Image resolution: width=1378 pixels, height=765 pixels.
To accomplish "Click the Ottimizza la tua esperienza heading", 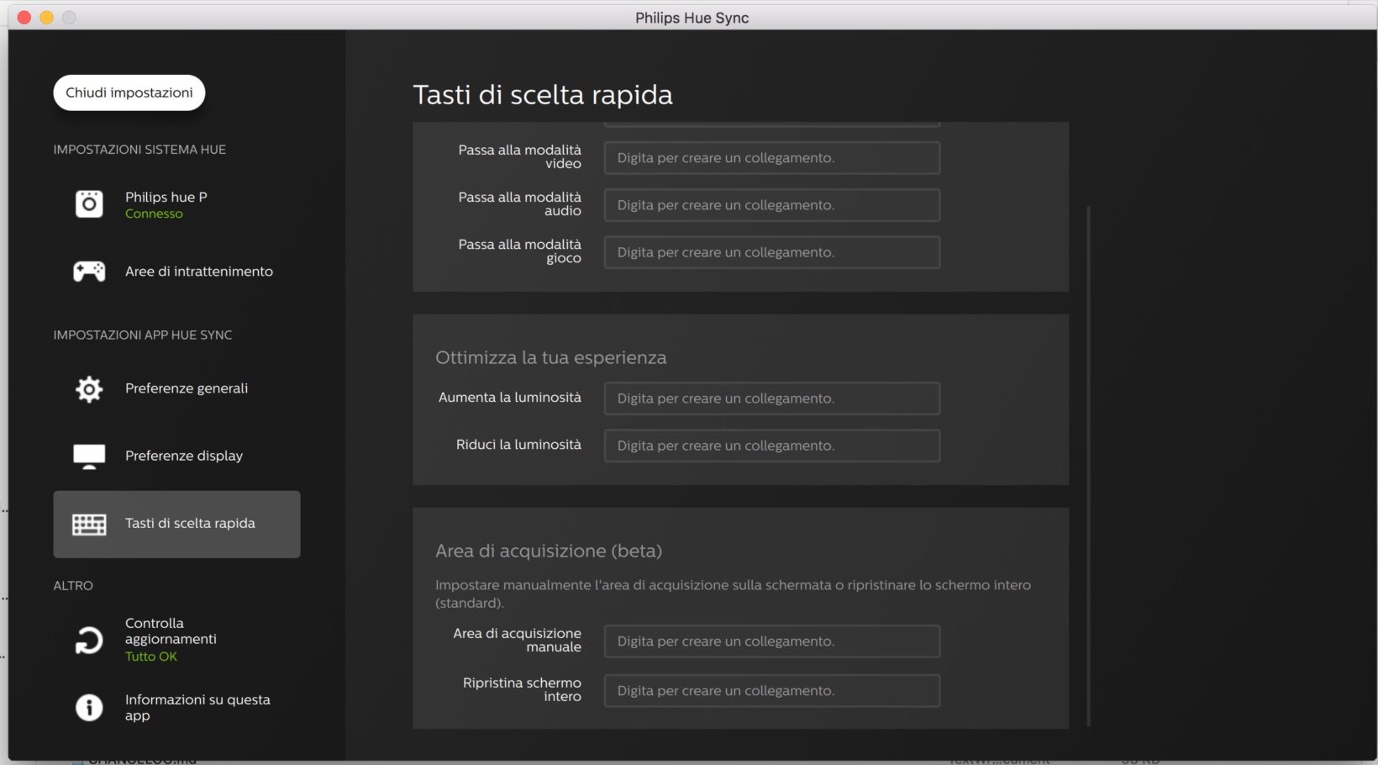I will pyautogui.click(x=551, y=357).
